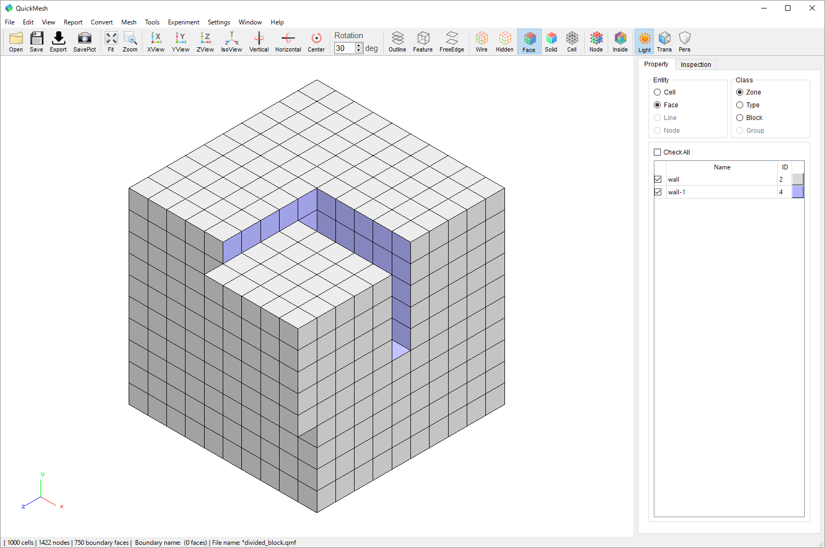
Task: Open the Tools menu
Action: pyautogui.click(x=152, y=22)
